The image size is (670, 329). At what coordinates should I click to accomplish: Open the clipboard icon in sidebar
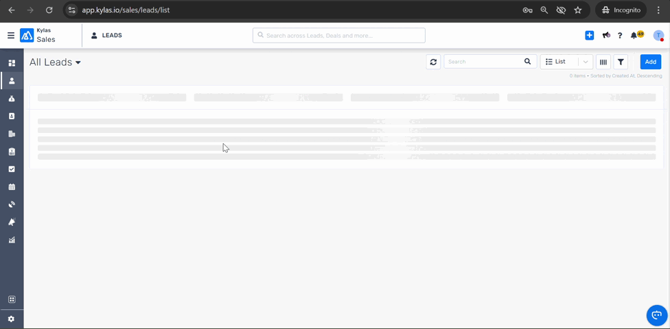click(12, 151)
